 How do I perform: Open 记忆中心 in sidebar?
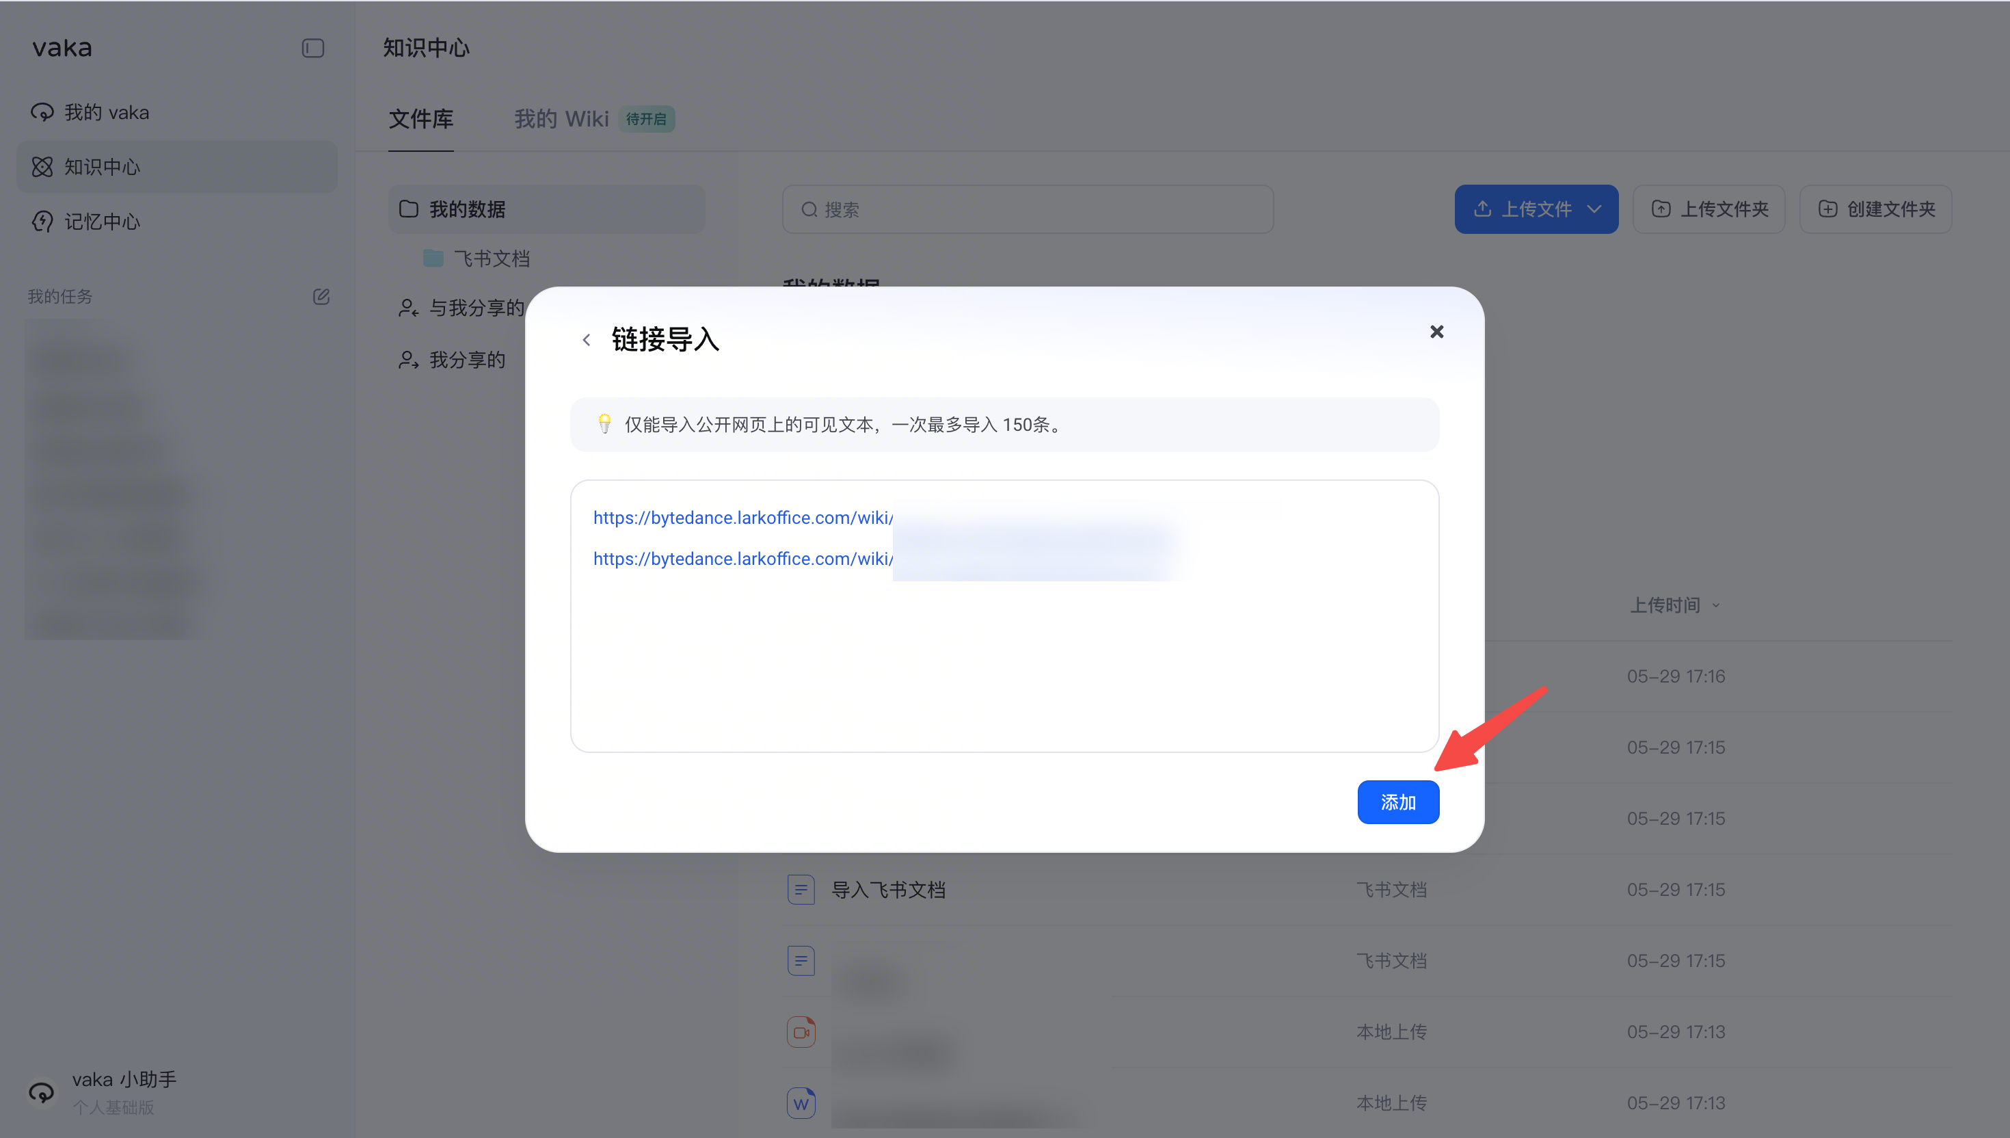click(x=176, y=221)
